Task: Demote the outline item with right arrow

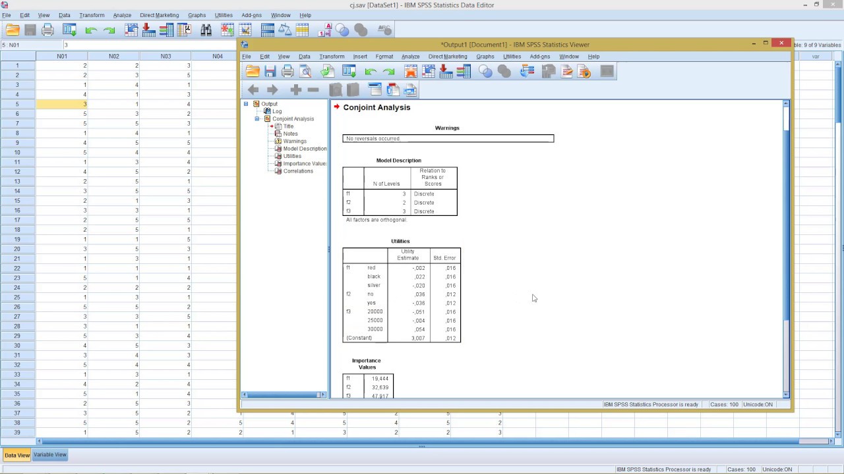Action: click(272, 90)
